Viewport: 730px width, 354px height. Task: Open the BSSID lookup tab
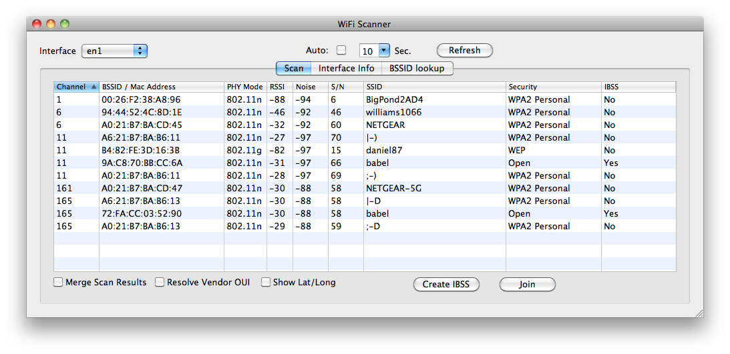417,68
